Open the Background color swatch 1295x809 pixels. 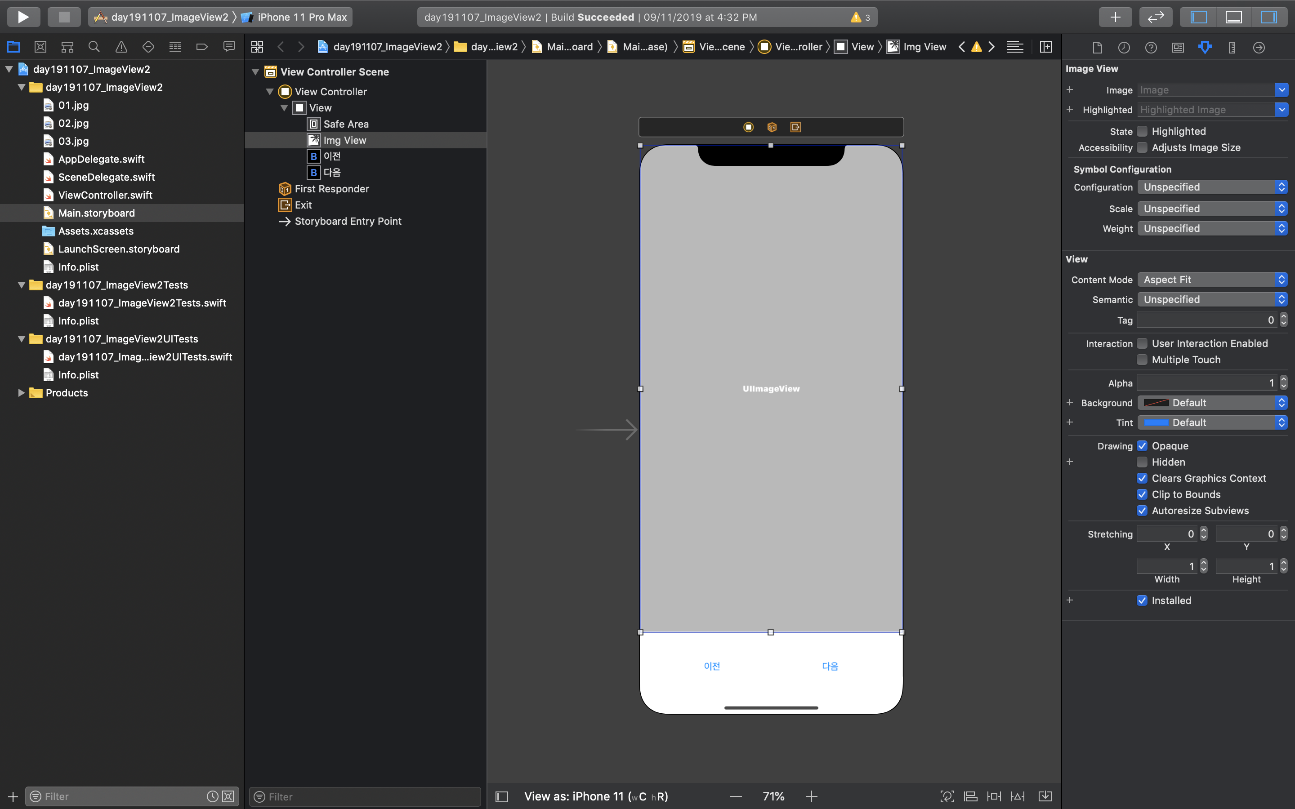pos(1156,402)
